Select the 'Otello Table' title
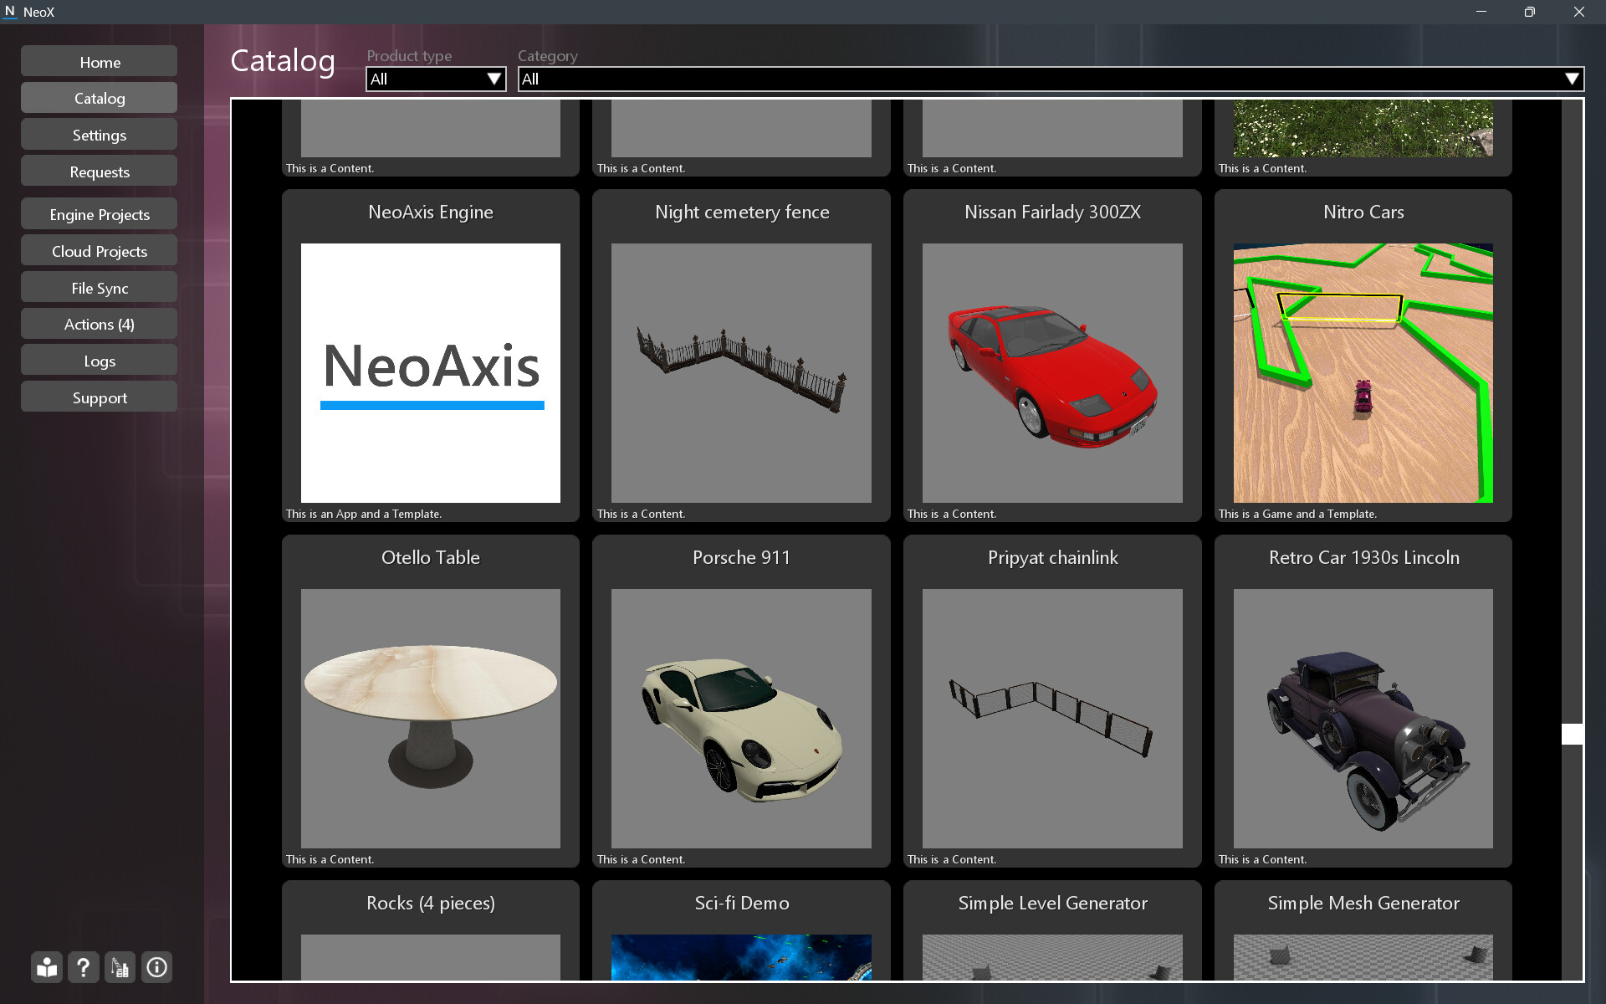This screenshot has width=1606, height=1004. [431, 558]
